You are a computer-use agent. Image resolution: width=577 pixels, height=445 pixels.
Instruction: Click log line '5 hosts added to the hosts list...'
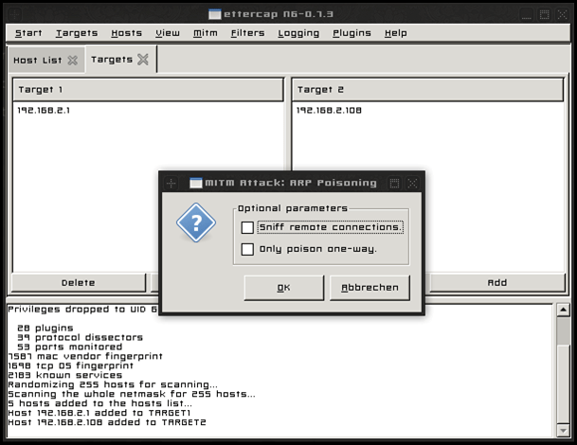tap(100, 403)
